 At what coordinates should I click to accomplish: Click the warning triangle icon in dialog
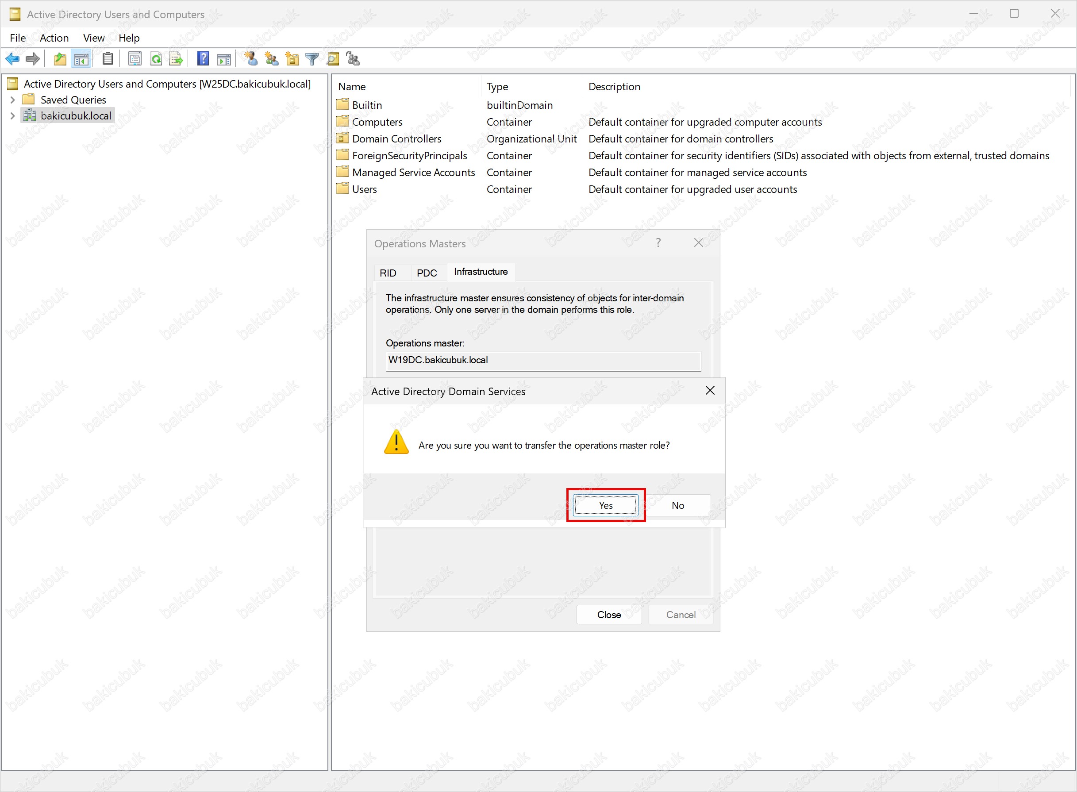pyautogui.click(x=396, y=442)
